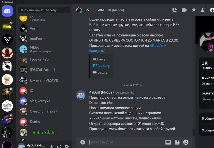Open the emoji picker
The width and height of the screenshot is (214, 148).
click(186, 142)
